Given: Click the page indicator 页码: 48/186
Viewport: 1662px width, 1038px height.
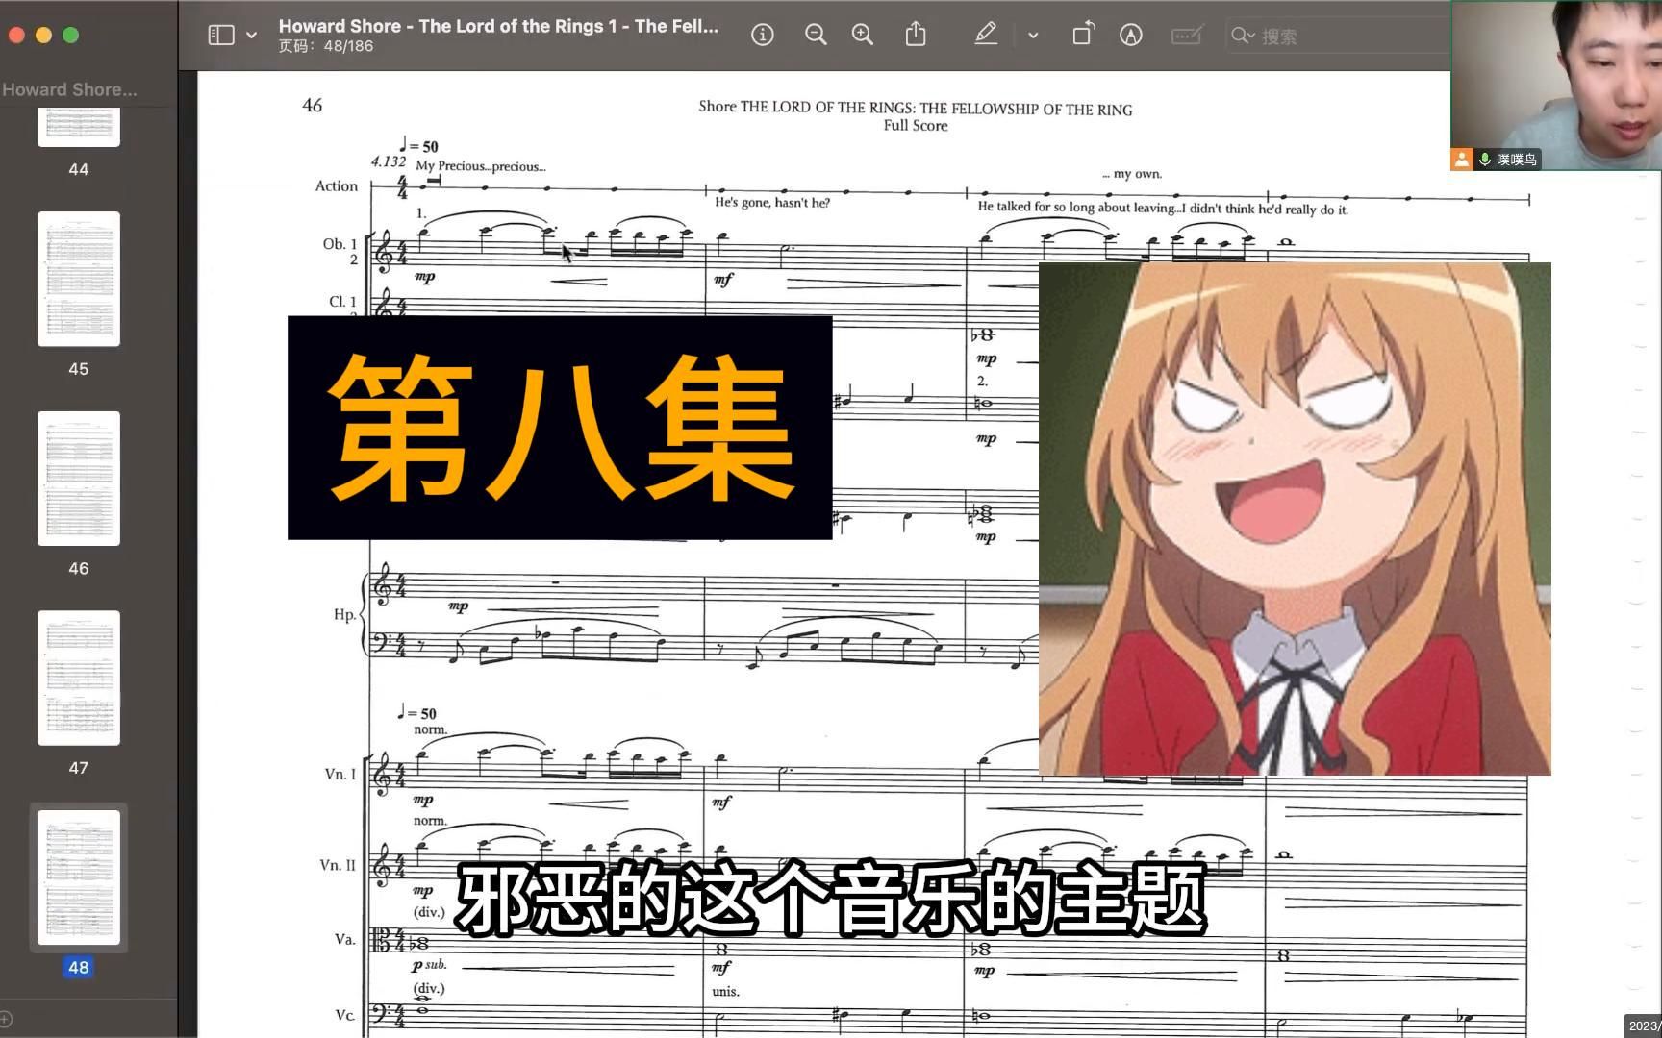Looking at the screenshot, I should point(326,46).
